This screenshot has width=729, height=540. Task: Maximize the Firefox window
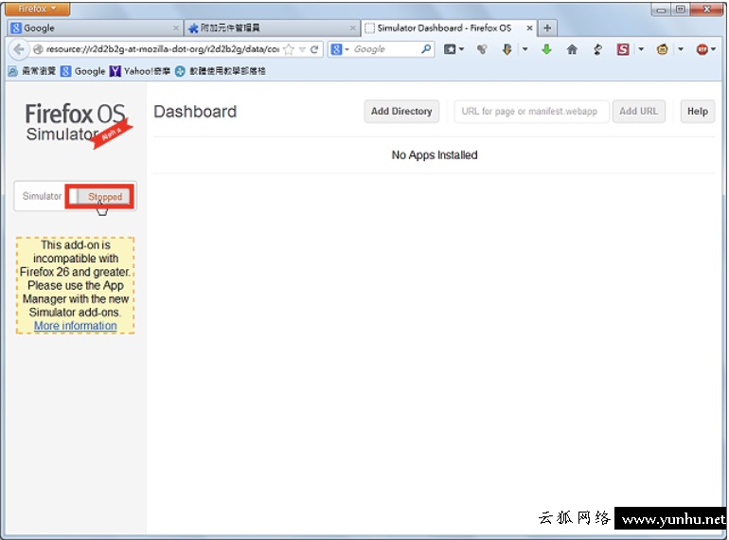coord(680,9)
